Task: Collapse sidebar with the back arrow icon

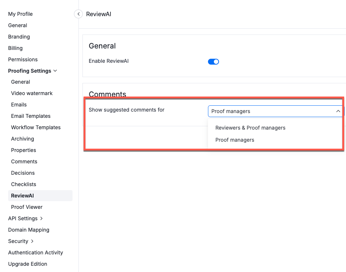Action: pyautogui.click(x=78, y=14)
